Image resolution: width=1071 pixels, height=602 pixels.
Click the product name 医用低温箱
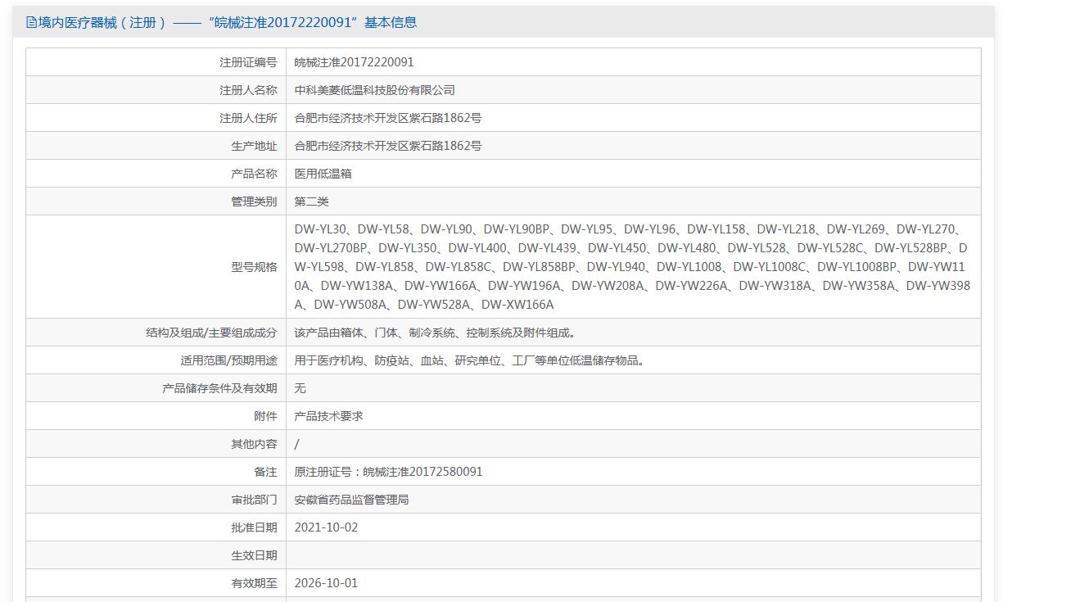pos(323,174)
